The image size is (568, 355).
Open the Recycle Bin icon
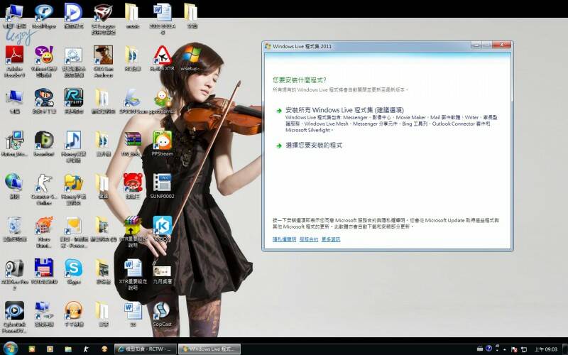[x=14, y=229]
